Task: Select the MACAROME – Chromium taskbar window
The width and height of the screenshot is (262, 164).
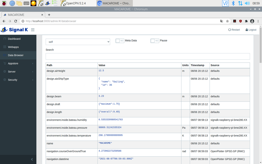Action: (115, 3)
